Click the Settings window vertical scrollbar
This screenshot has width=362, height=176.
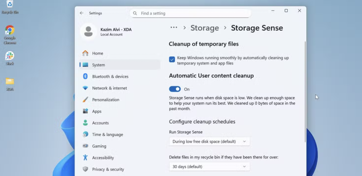pyautogui.click(x=305, y=92)
